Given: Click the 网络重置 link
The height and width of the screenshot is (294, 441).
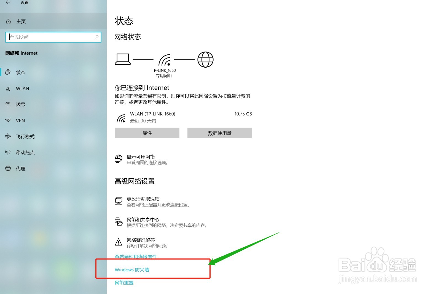Looking at the screenshot, I should coord(124,282).
